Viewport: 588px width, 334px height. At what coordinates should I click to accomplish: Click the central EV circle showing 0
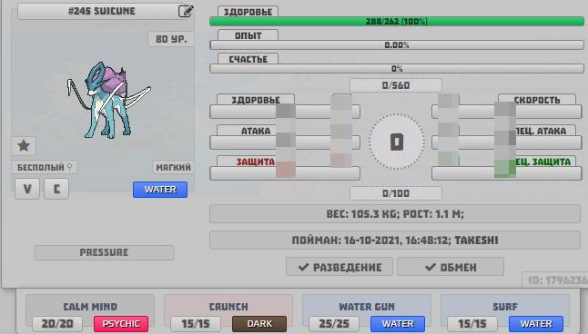pos(397,142)
